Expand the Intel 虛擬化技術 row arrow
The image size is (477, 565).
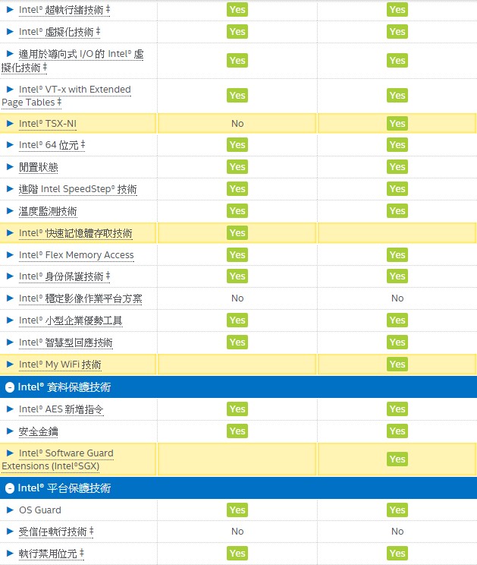click(10, 32)
